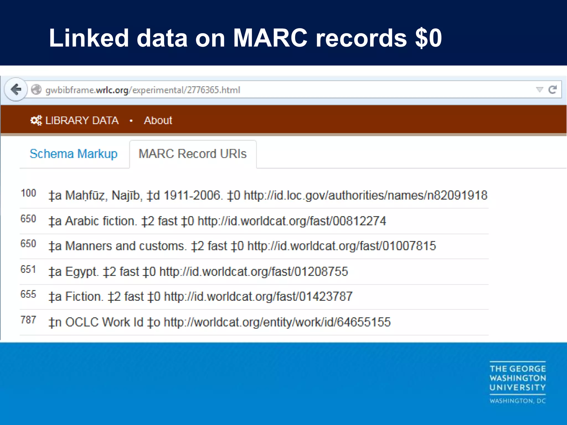The width and height of the screenshot is (567, 425).
Task: Select the Arabic fiction subject row
Action: [254, 221]
